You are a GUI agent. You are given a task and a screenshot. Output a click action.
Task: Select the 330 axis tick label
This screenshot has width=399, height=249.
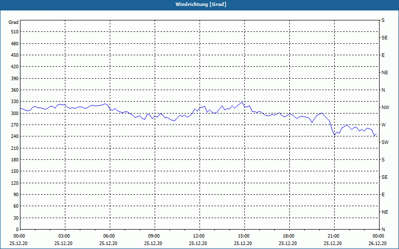15,102
